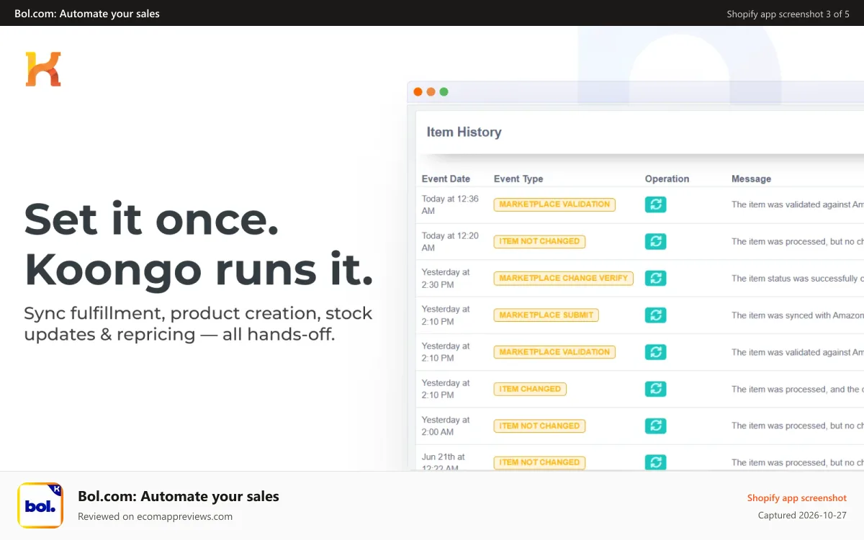Click 'Today at 12:36 AM' date cell

450,204
